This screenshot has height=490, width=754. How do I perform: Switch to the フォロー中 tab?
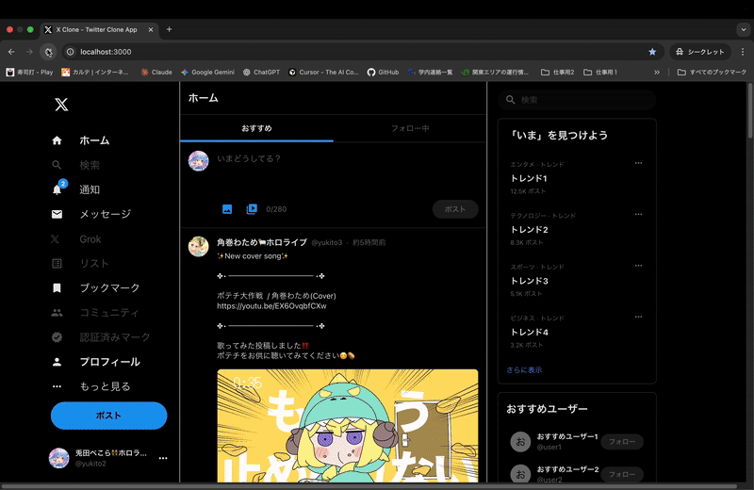(x=410, y=128)
